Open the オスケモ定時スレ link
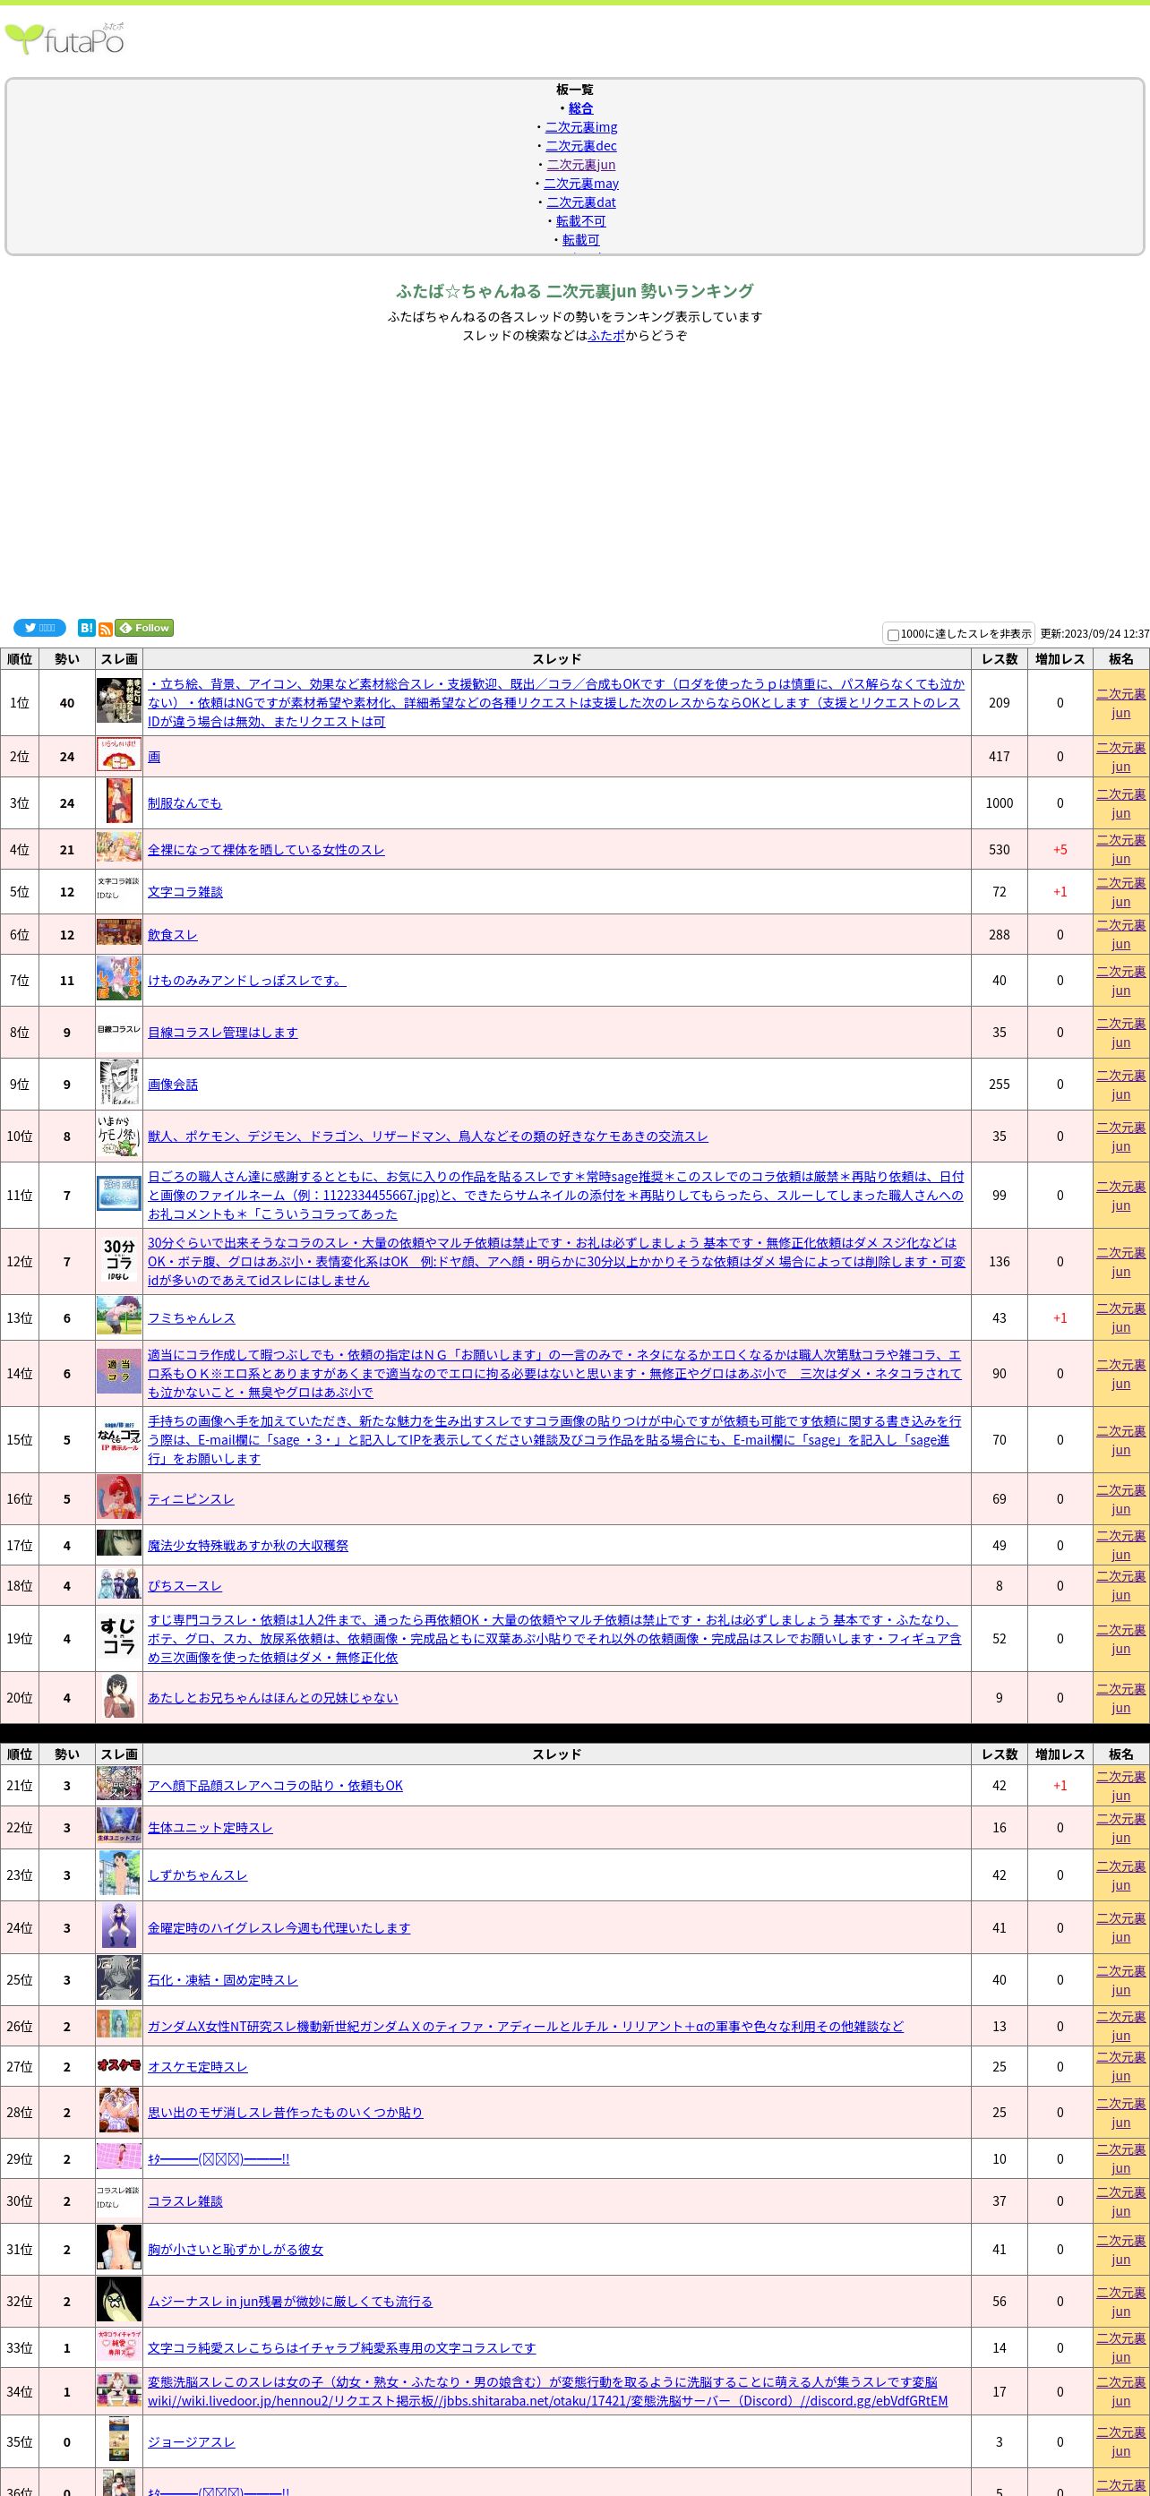This screenshot has height=2496, width=1150. (x=198, y=2067)
